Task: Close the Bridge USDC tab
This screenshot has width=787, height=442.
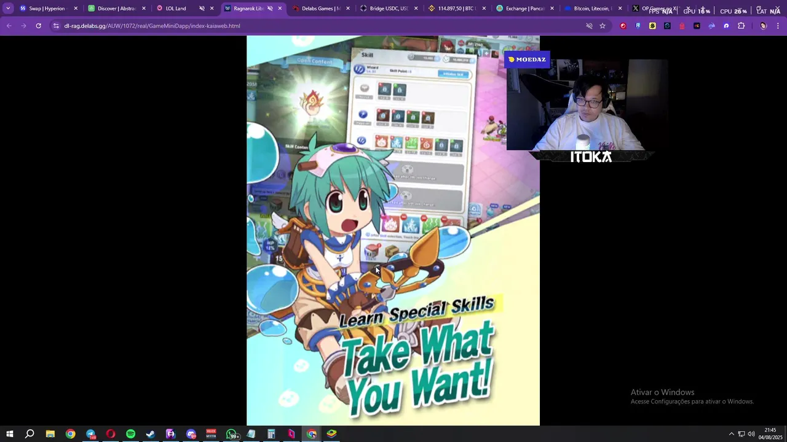Action: point(416,9)
